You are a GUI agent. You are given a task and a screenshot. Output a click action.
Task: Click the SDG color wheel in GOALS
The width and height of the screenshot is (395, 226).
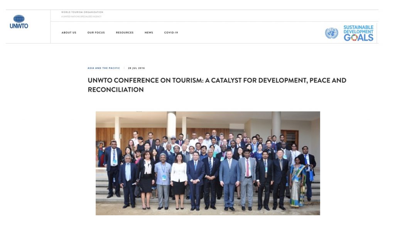354,38
